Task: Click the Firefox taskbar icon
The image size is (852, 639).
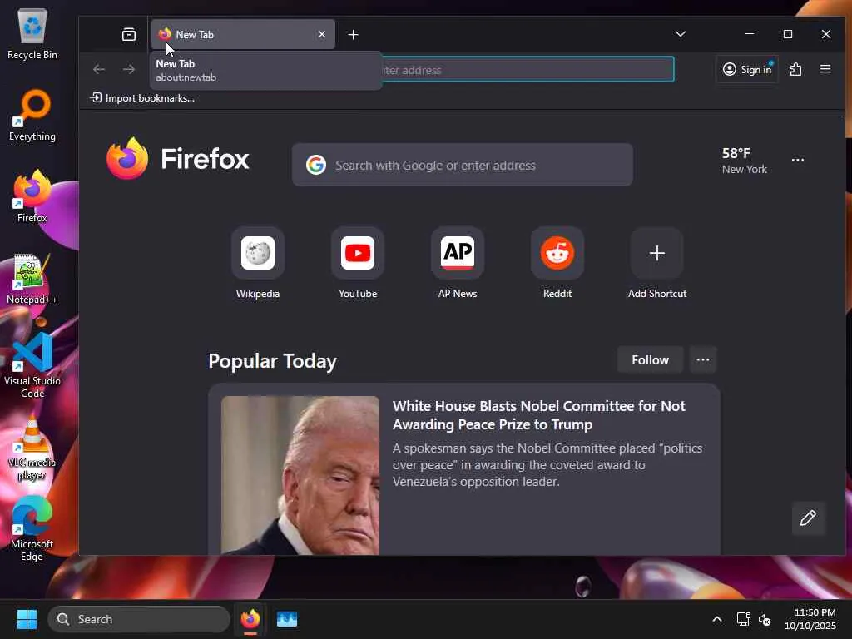Action: pyautogui.click(x=250, y=619)
